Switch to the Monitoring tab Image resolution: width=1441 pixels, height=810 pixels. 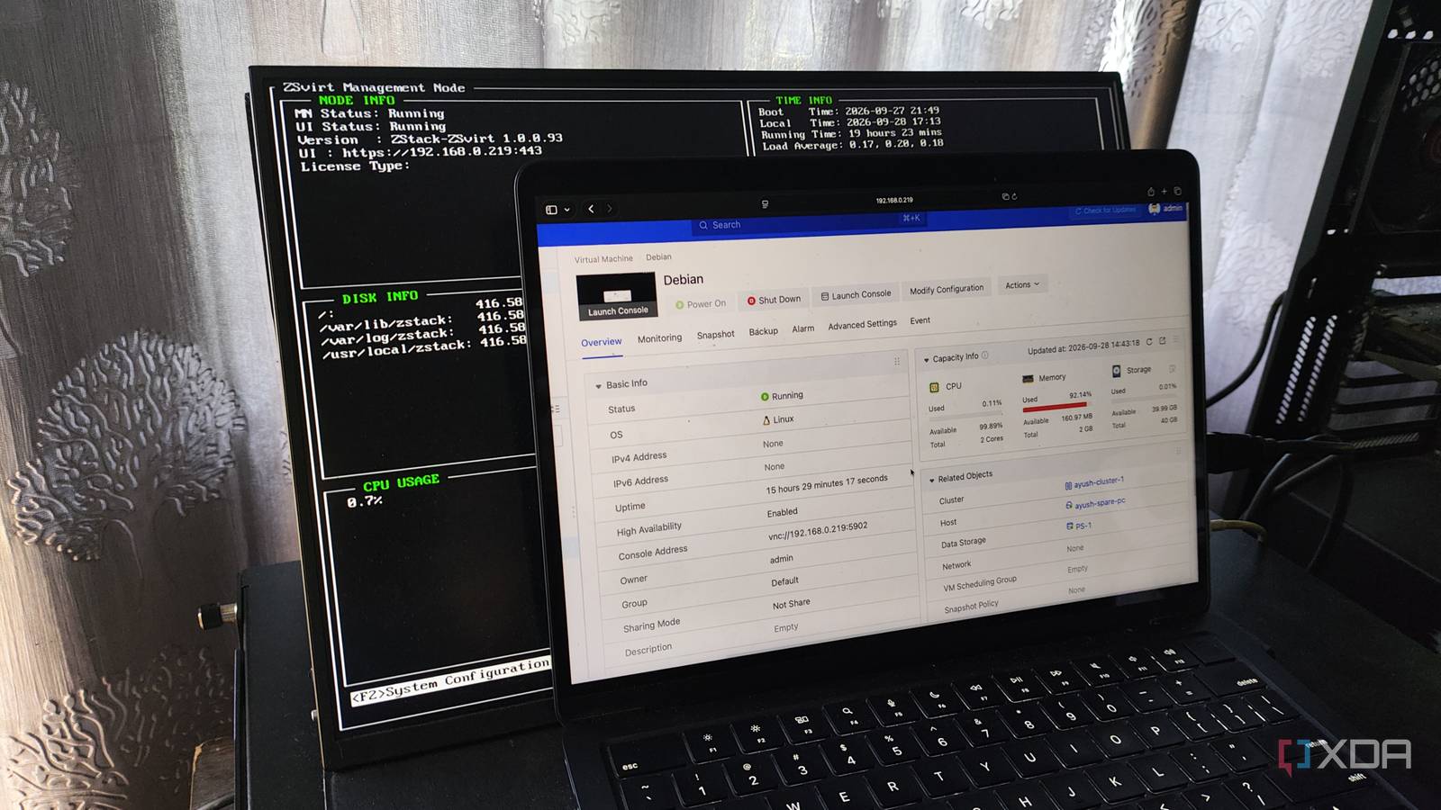[x=659, y=338]
